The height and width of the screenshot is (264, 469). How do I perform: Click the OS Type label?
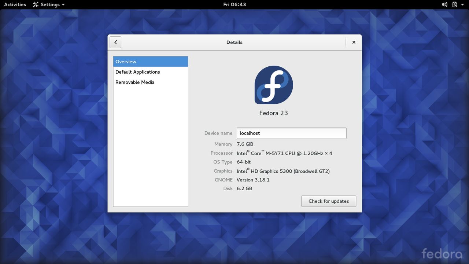coord(223,162)
